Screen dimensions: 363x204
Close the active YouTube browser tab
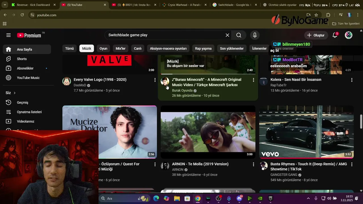105,5
